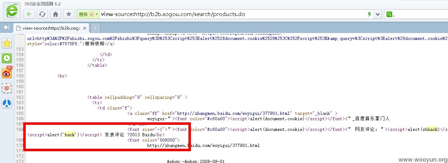This screenshot has height=163, width=448.
Task: Reload the page with the refresh button
Action: (x=42, y=14)
